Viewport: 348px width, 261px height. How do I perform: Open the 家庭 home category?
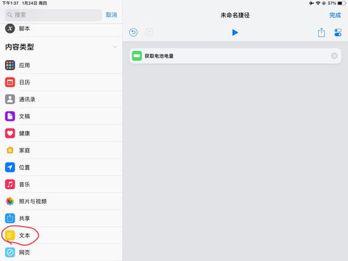[x=61, y=150]
